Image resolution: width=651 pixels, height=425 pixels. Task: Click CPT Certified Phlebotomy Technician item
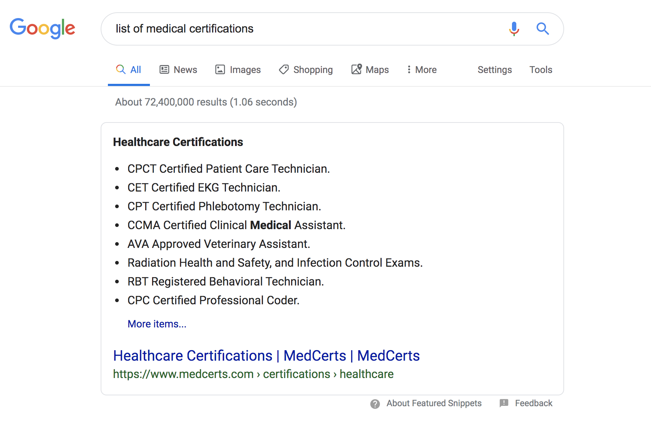coord(224,206)
